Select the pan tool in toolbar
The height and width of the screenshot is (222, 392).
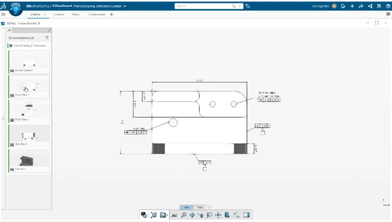(192, 215)
